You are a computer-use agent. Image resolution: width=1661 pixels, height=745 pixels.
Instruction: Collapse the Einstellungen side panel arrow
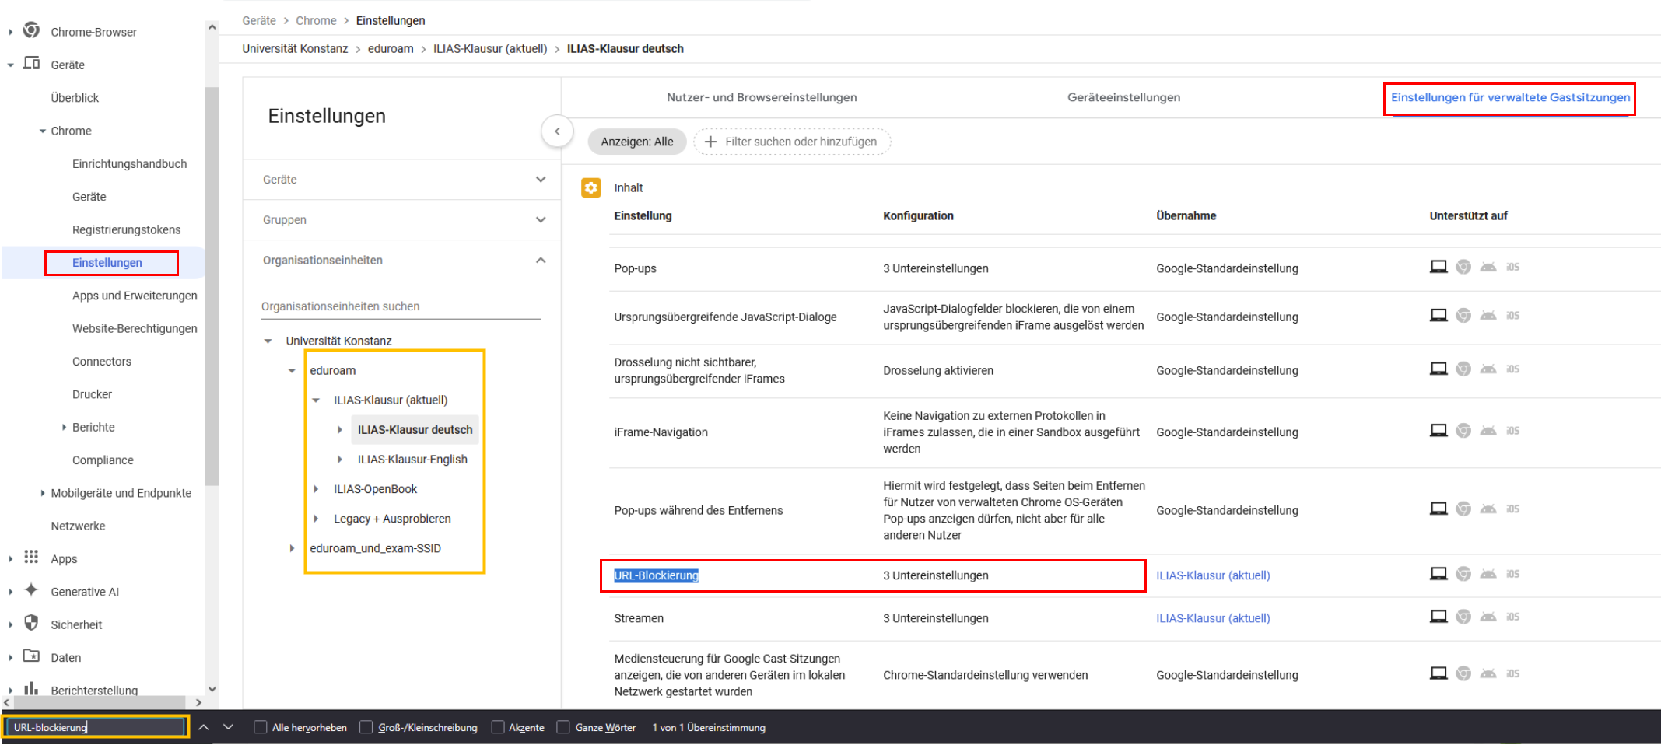coord(557,131)
